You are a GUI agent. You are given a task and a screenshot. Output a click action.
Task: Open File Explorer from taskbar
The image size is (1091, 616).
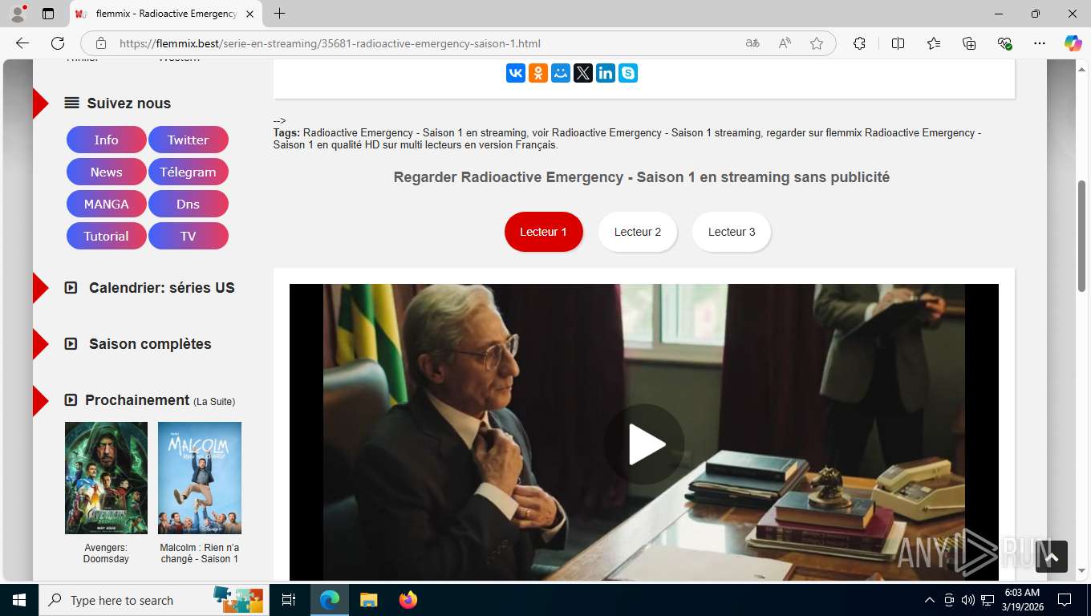coord(368,600)
